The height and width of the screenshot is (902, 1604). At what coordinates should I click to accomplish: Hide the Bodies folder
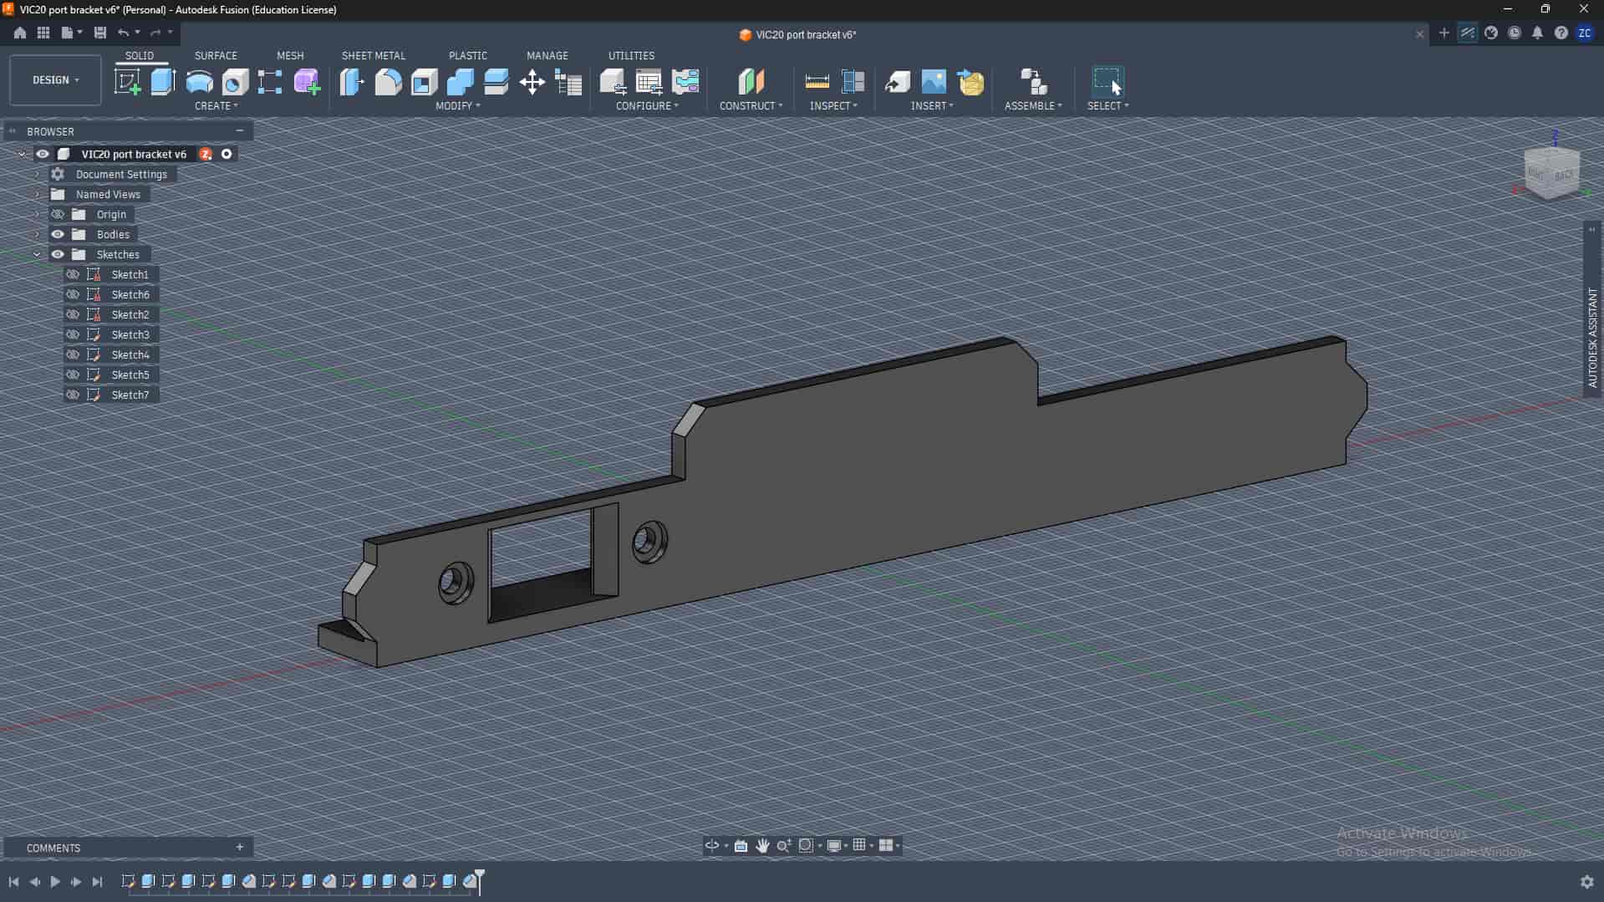[58, 234]
